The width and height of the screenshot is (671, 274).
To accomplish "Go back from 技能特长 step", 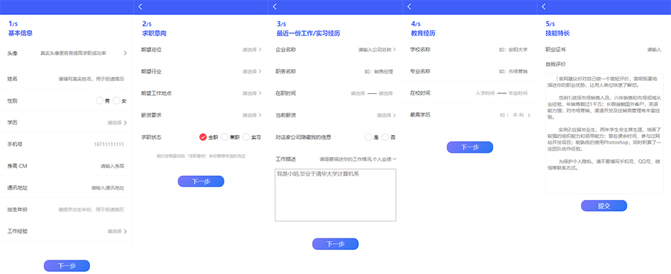I will click(544, 6).
